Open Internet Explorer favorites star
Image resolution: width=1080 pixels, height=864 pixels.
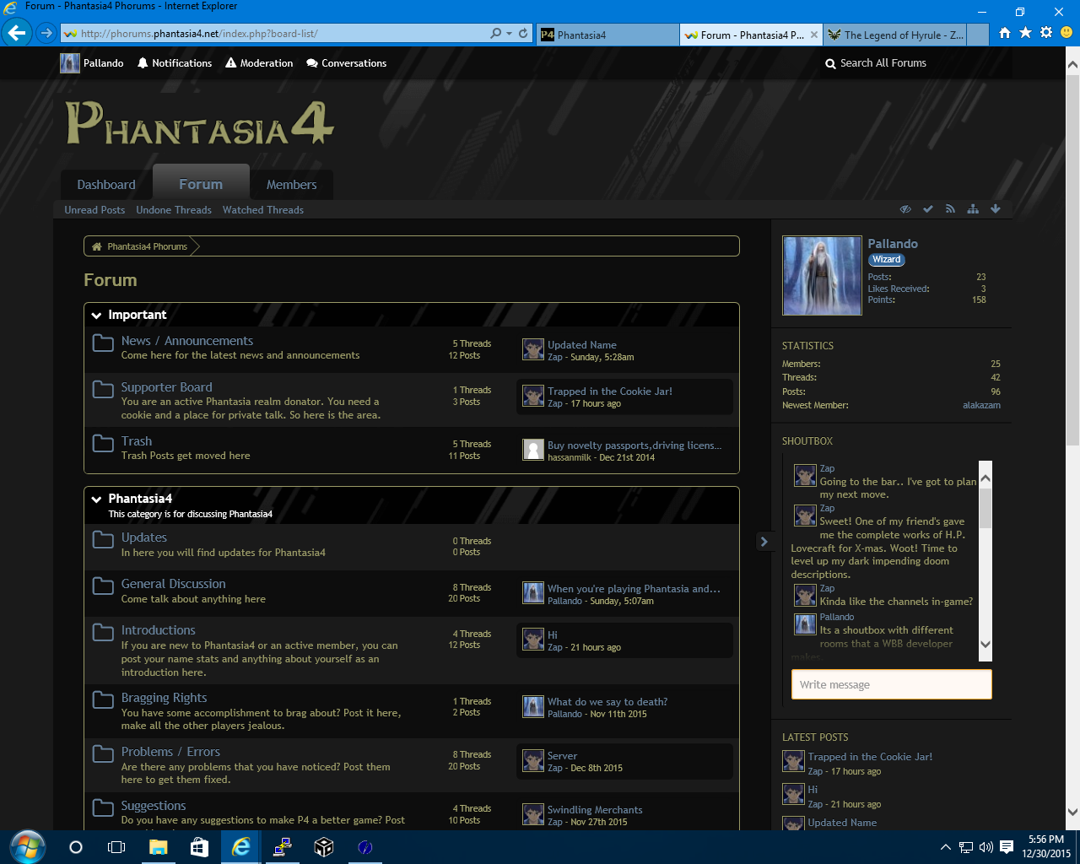pos(1025,33)
